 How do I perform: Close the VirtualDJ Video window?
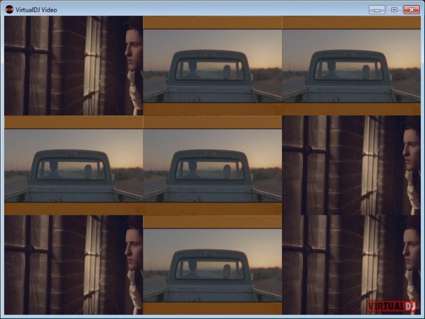(x=411, y=10)
